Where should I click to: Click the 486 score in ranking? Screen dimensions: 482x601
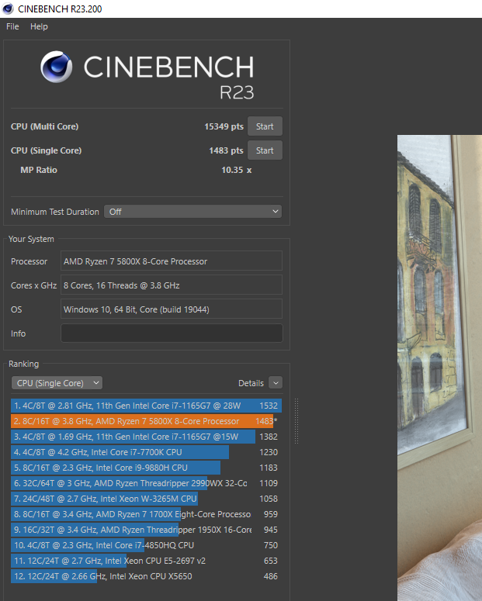[271, 576]
